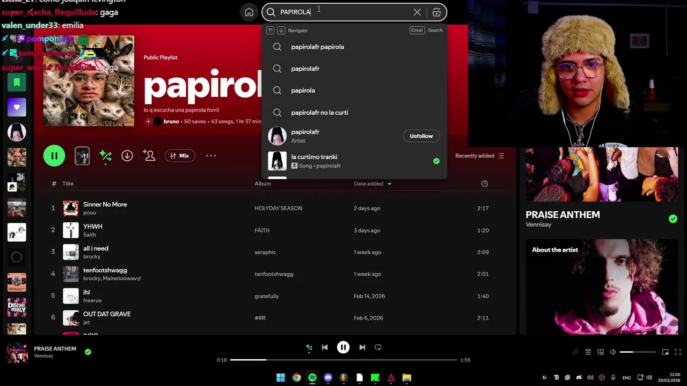The height and width of the screenshot is (386, 687).
Task: Skip to the next track
Action: [362, 347]
